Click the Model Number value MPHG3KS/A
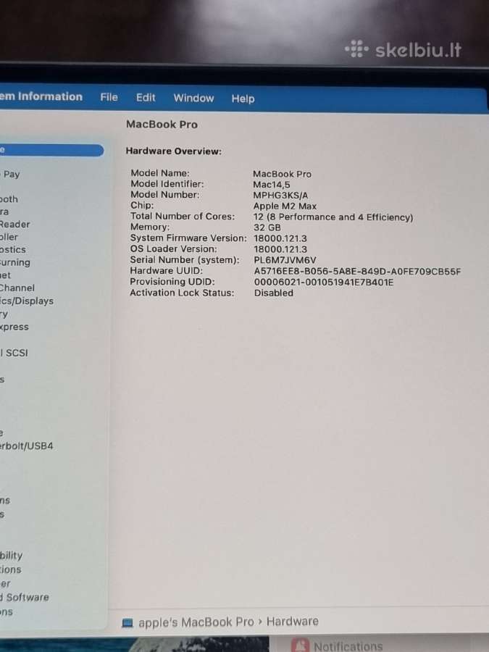Image resolution: width=489 pixels, height=652 pixels. click(280, 196)
